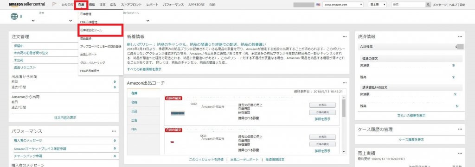Click the US flag icon near the marketplace selector
475x167 pixels.
[x=318, y=5]
